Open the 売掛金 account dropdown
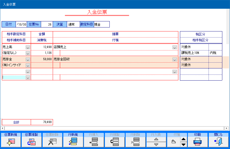230x149 pixels. [28, 59]
